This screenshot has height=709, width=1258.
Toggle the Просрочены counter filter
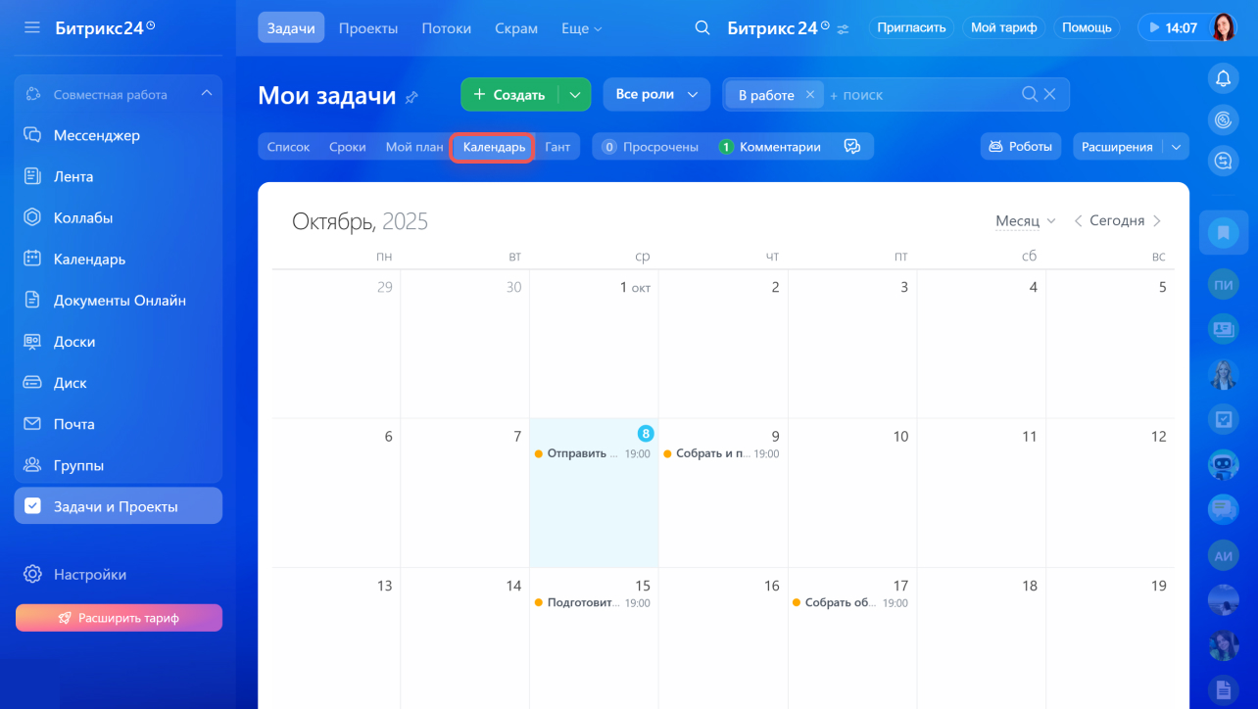(651, 147)
